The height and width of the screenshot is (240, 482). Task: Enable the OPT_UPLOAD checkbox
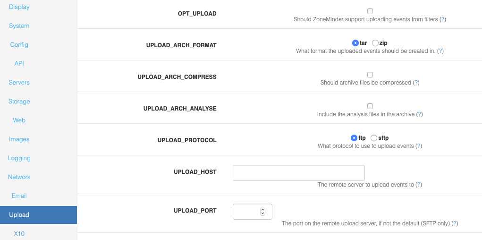pos(370,11)
